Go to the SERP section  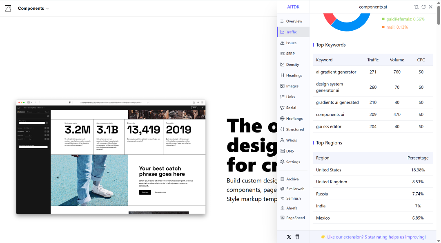293,54
